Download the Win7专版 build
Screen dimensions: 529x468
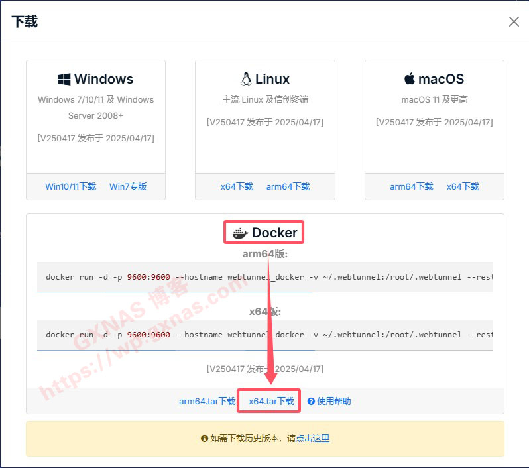pos(128,186)
